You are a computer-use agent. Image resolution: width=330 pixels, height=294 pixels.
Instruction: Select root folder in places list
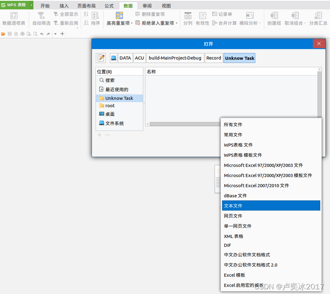pos(119,106)
